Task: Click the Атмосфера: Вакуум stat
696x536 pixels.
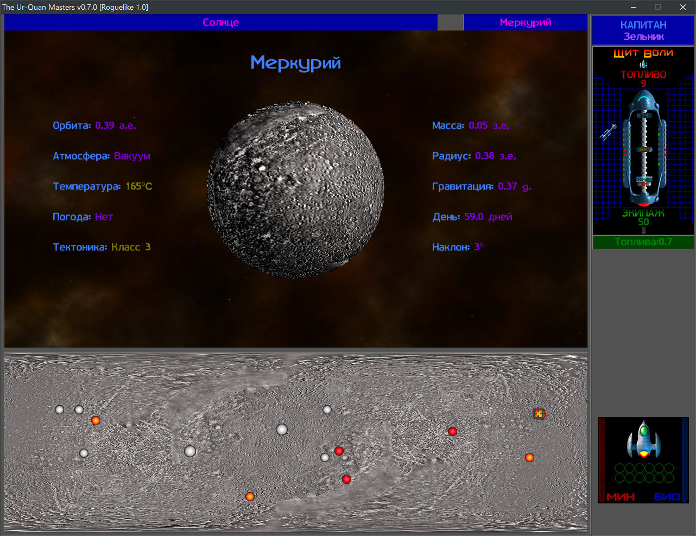Action: point(102,156)
